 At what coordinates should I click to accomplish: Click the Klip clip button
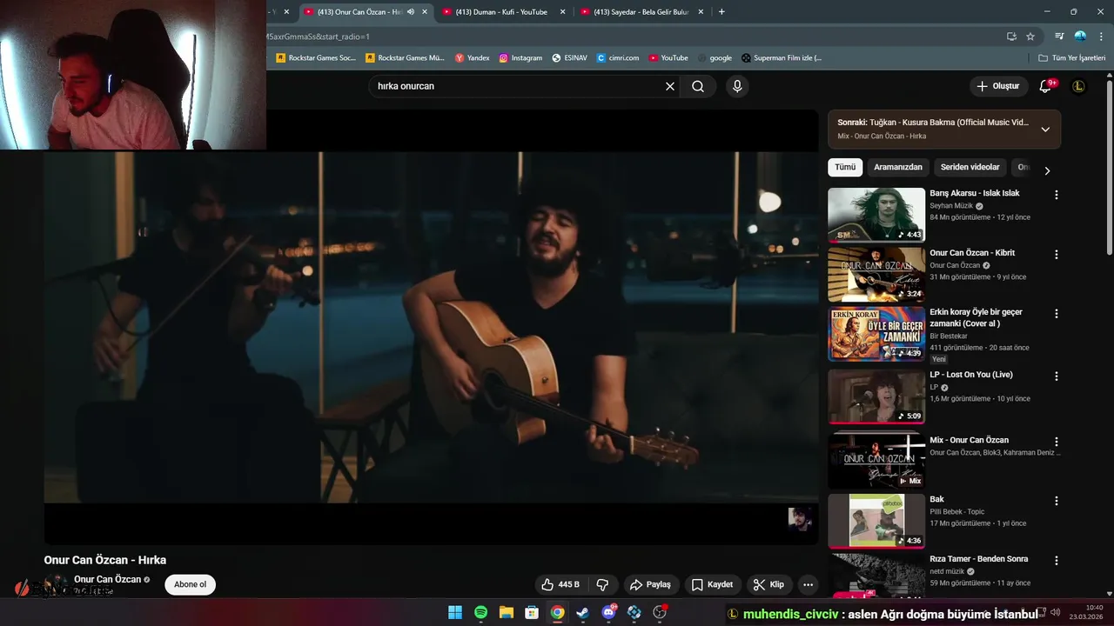(768, 584)
